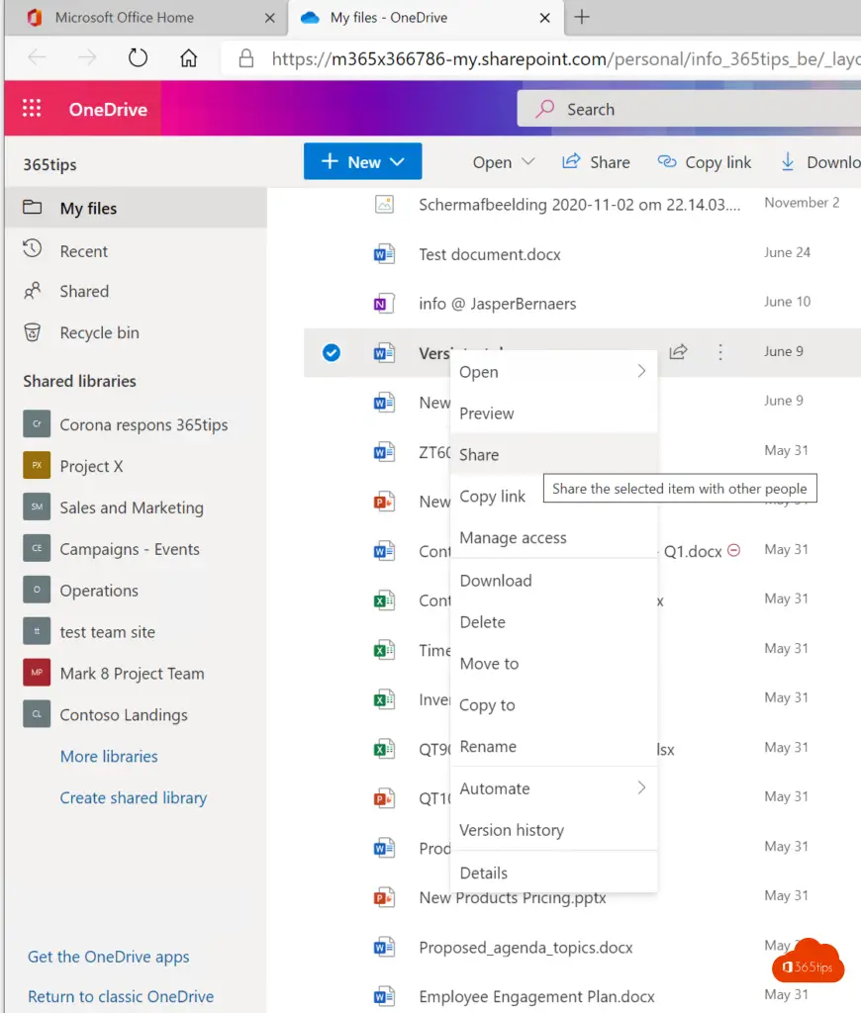Select Rename in the context menu

tap(554, 746)
